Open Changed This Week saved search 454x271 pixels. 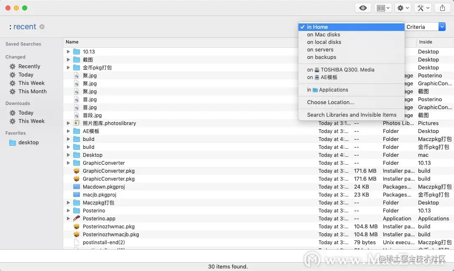coord(31,83)
